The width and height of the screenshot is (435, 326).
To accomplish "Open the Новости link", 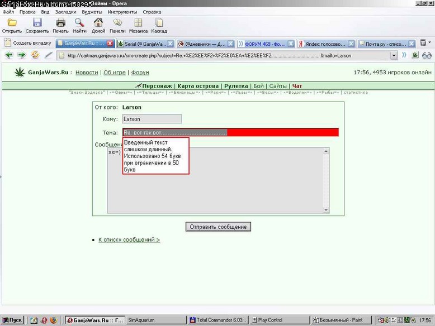I will [x=87, y=73].
